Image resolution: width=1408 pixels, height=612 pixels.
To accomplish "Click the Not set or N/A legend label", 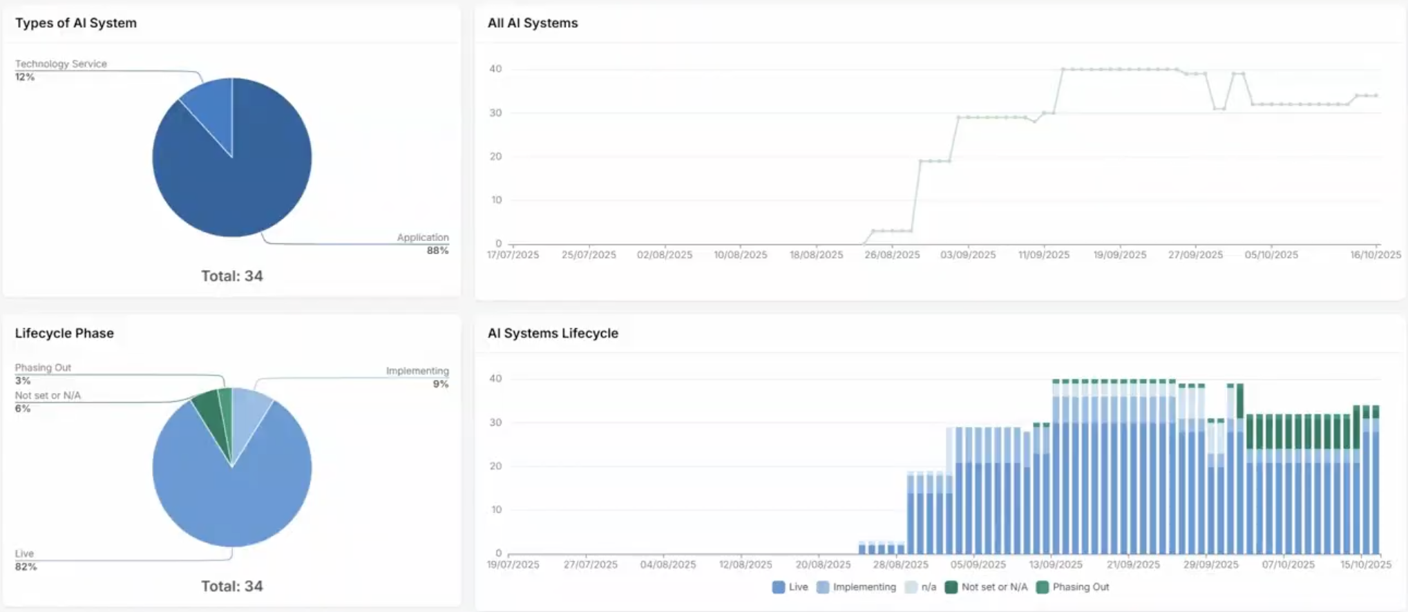I will tap(994, 587).
